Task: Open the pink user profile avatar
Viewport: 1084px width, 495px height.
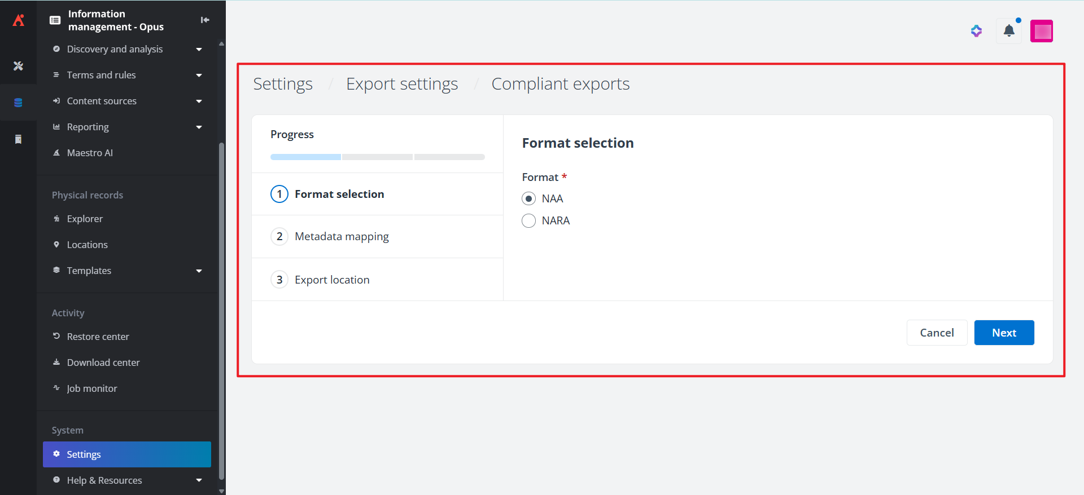Action: 1041,31
